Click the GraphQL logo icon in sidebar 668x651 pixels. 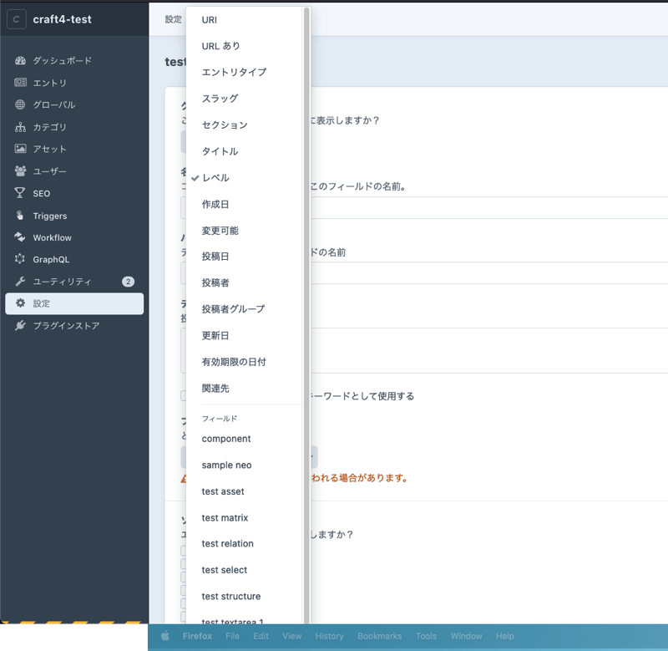pos(20,260)
